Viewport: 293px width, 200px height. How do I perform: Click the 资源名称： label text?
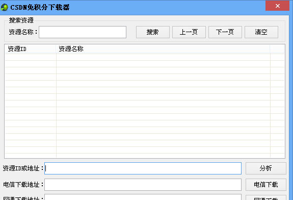pos(23,32)
